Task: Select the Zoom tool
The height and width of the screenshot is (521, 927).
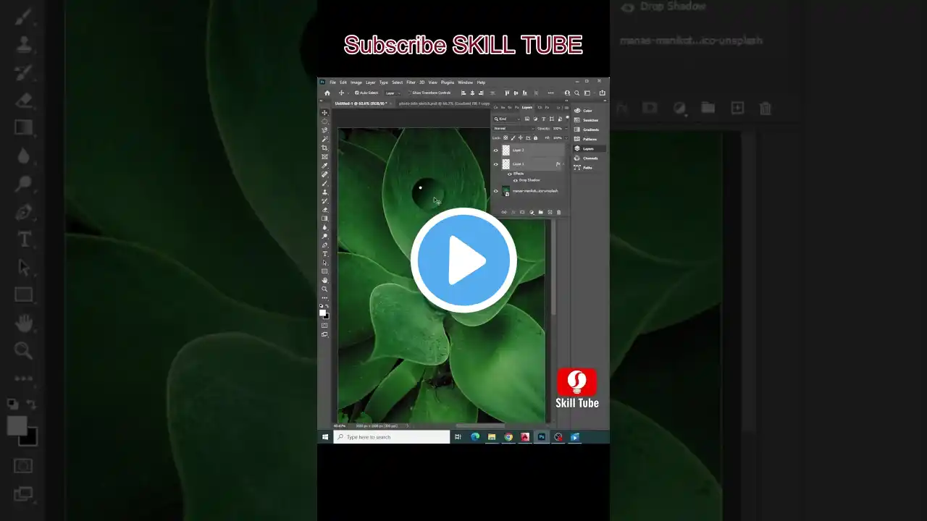Action: [324, 289]
